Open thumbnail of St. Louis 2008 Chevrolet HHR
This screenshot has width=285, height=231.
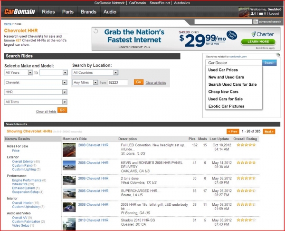[x=69, y=150]
